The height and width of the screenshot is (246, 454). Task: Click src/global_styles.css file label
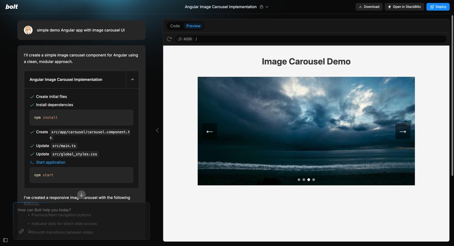(x=75, y=154)
